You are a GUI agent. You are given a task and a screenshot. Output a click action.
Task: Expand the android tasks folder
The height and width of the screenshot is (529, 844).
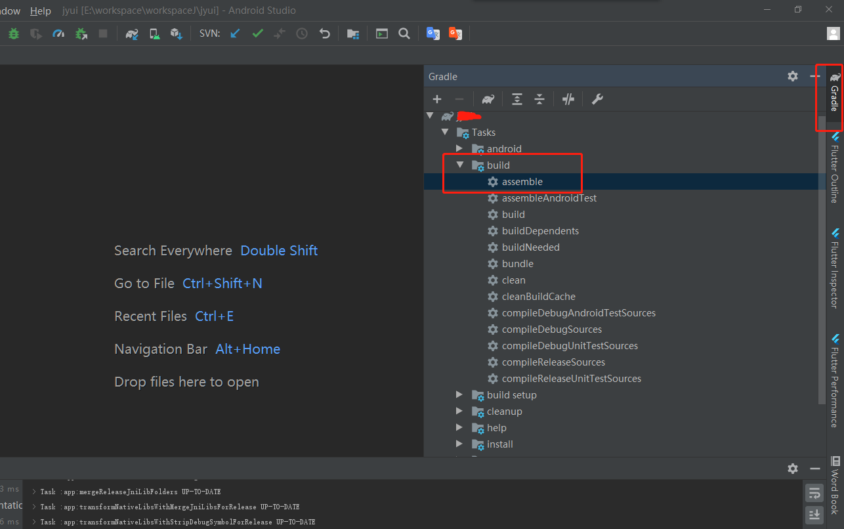click(x=459, y=148)
